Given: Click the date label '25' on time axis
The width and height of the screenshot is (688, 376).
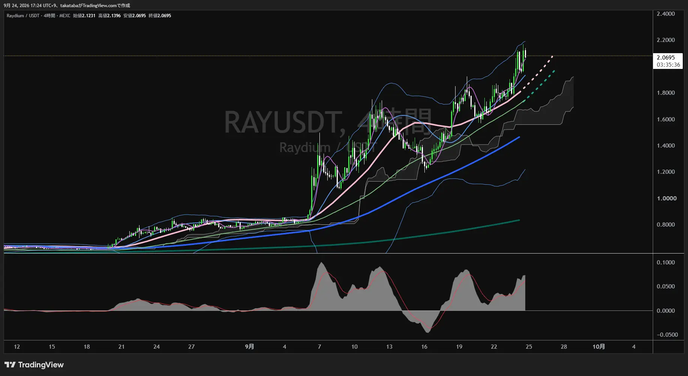Looking at the screenshot, I should tap(529, 347).
